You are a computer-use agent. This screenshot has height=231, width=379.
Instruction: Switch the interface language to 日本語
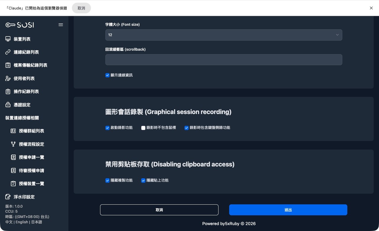(37, 222)
